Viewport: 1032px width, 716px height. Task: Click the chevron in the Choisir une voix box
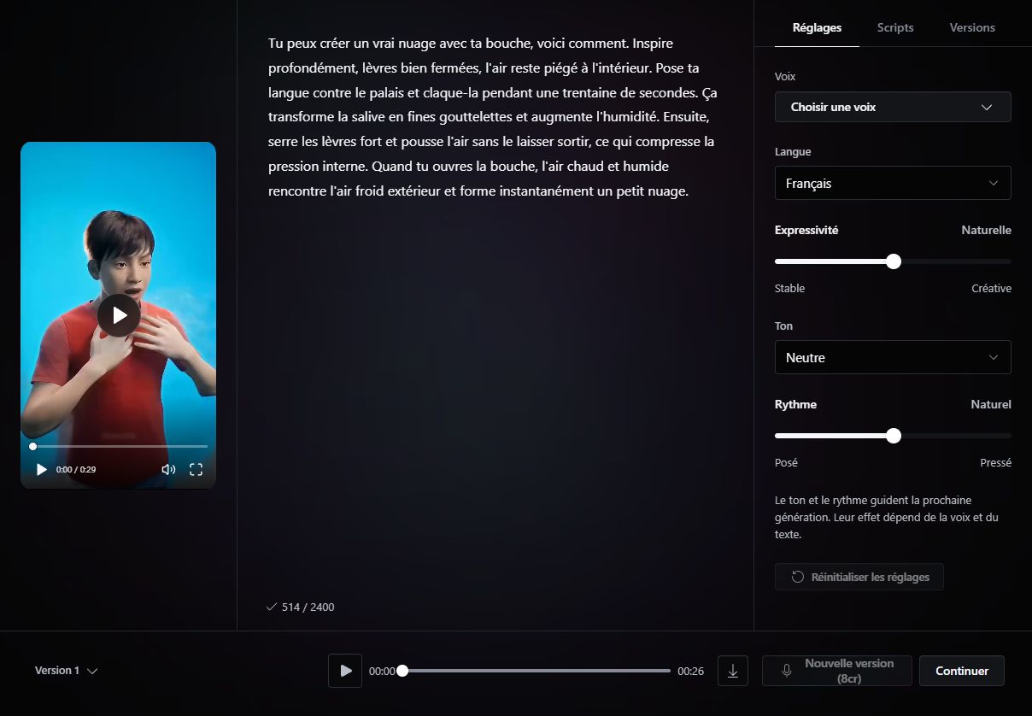tap(987, 108)
